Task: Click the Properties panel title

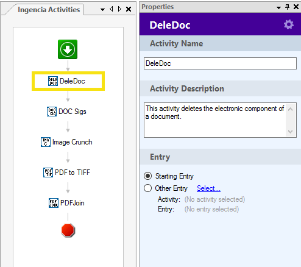Action: pyautogui.click(x=158, y=7)
